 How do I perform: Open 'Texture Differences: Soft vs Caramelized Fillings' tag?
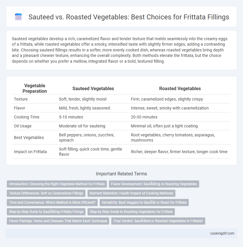coord(46,193)
